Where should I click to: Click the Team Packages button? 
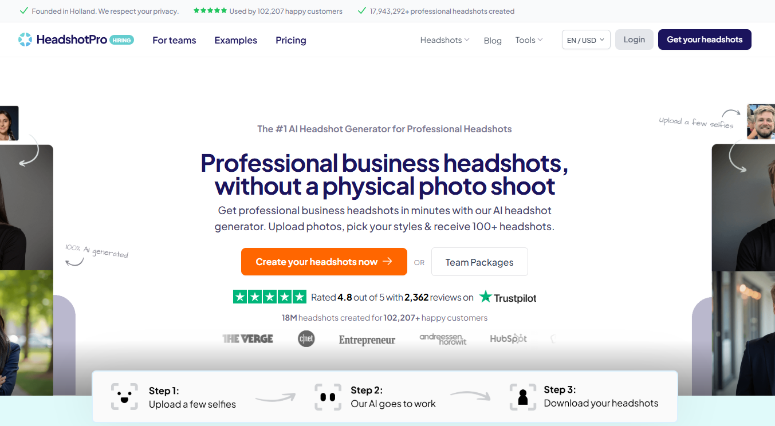[x=479, y=262]
